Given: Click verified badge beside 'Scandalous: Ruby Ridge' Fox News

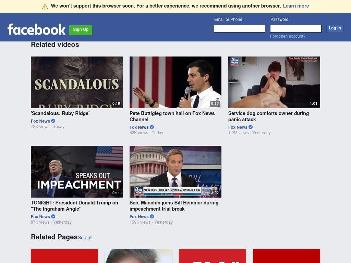Looking at the screenshot, I should click(53, 121).
